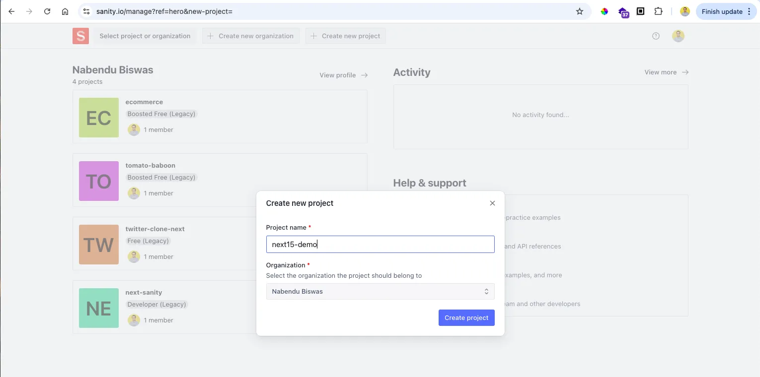Click the ecommerce project name
760x377 pixels.
pyautogui.click(x=144, y=102)
